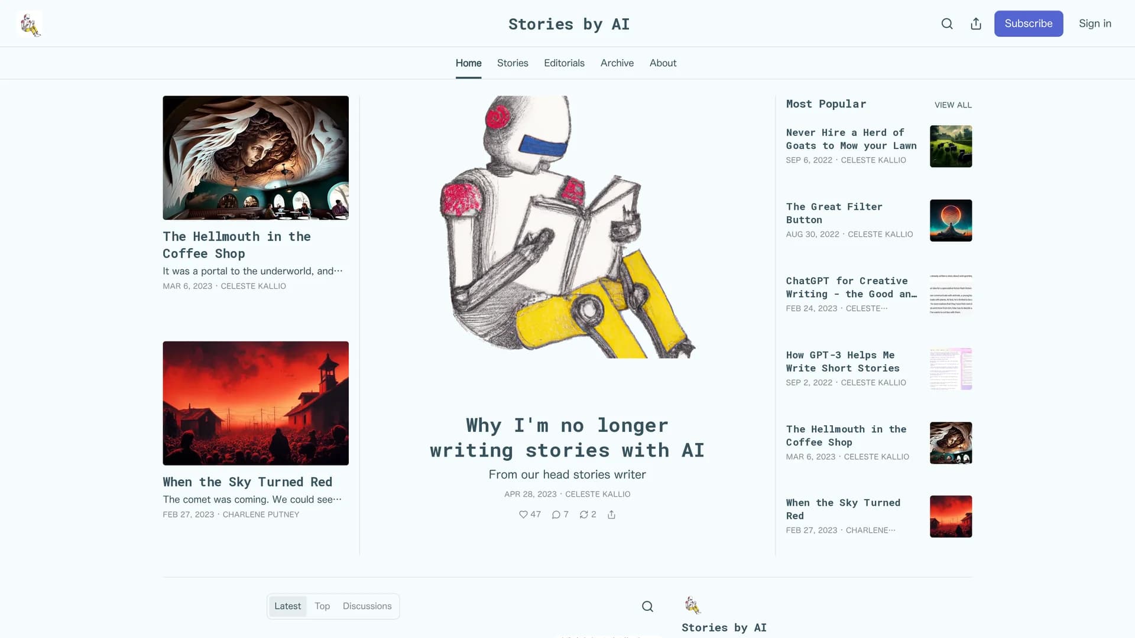Open the Home tab

click(468, 63)
